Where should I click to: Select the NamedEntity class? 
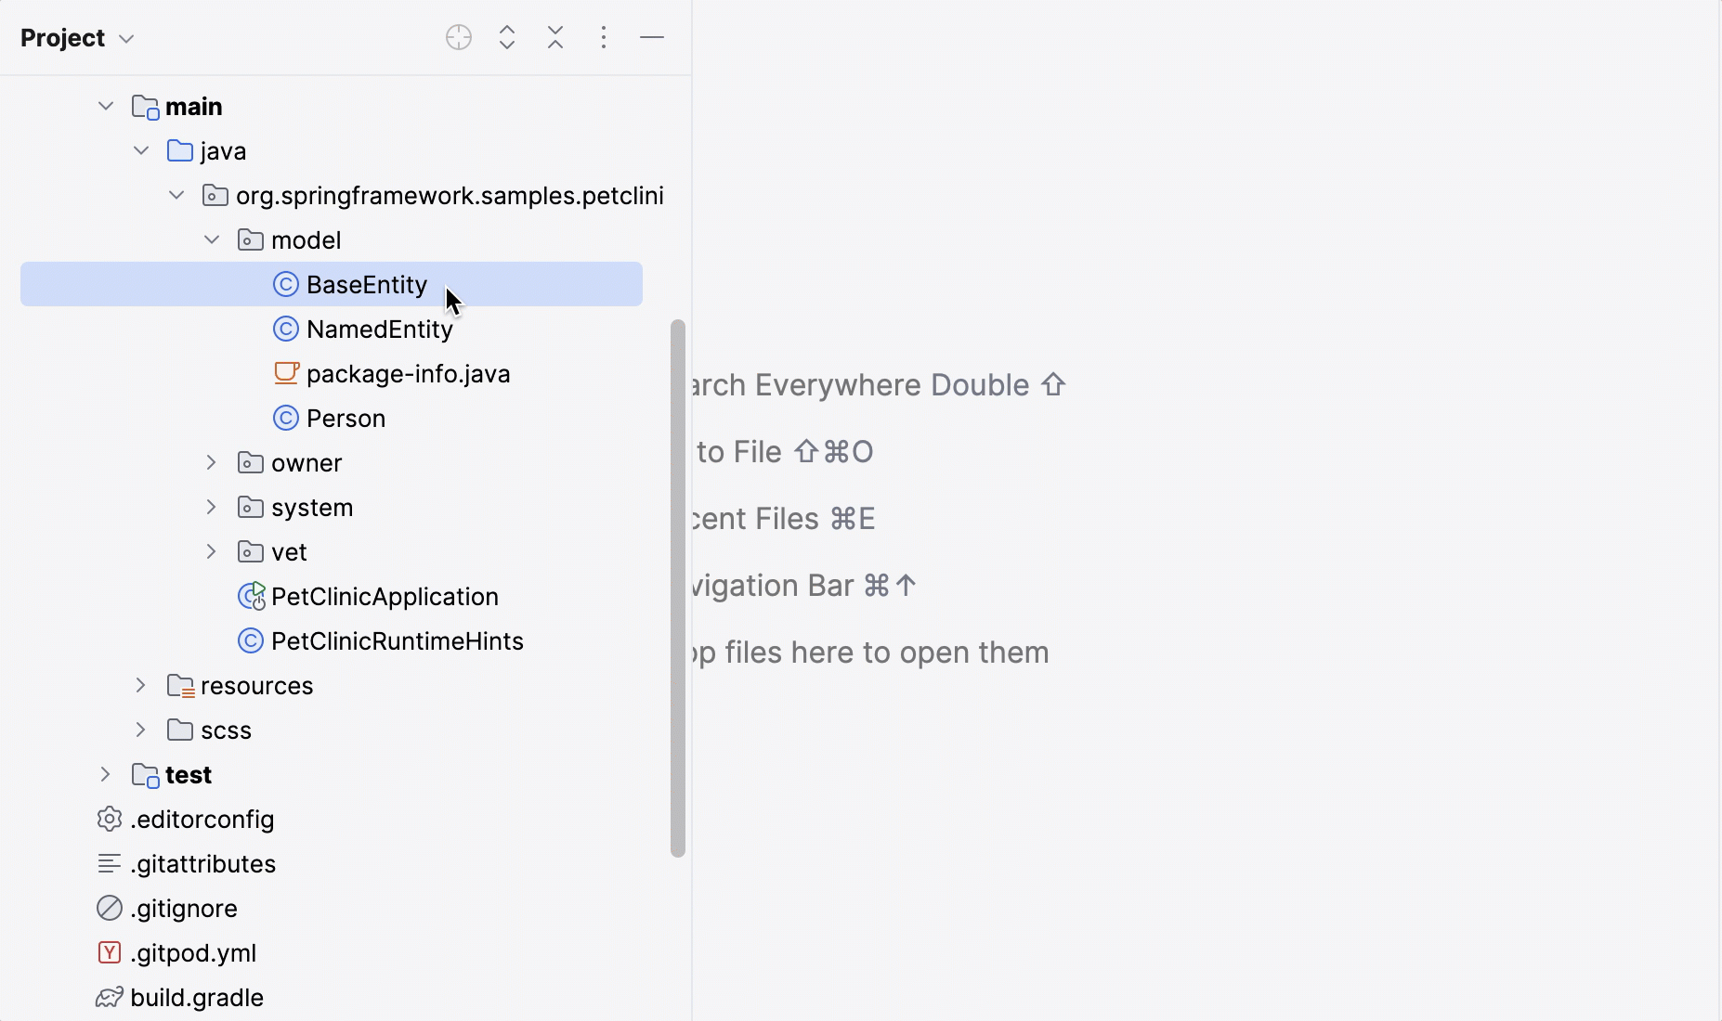tap(377, 329)
